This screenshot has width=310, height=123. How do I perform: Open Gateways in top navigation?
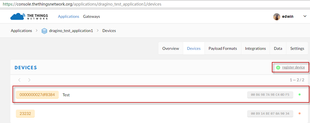point(91,16)
